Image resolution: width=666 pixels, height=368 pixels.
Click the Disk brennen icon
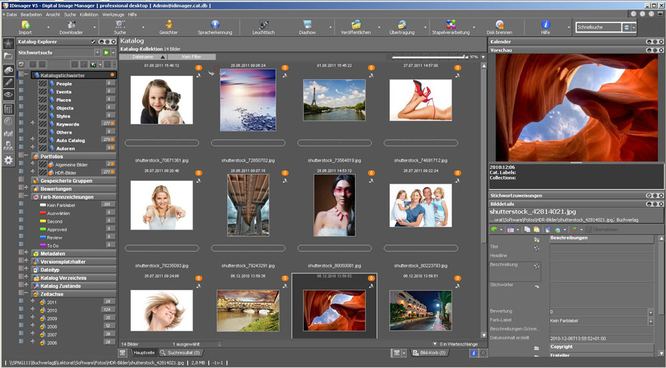click(x=499, y=25)
